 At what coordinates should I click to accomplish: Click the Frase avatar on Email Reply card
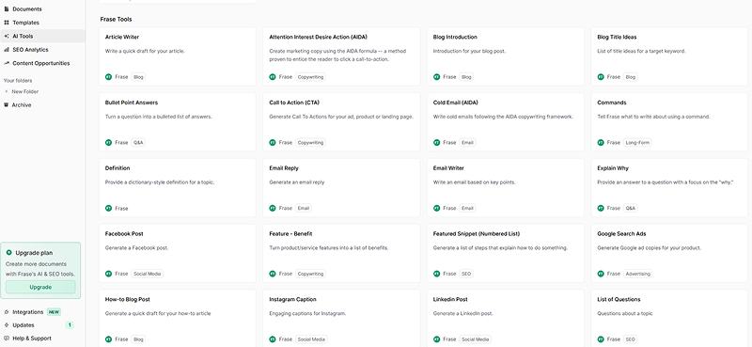click(x=273, y=209)
